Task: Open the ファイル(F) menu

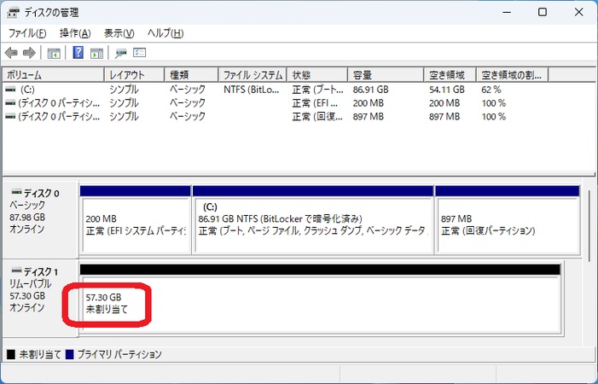Action: tap(27, 33)
